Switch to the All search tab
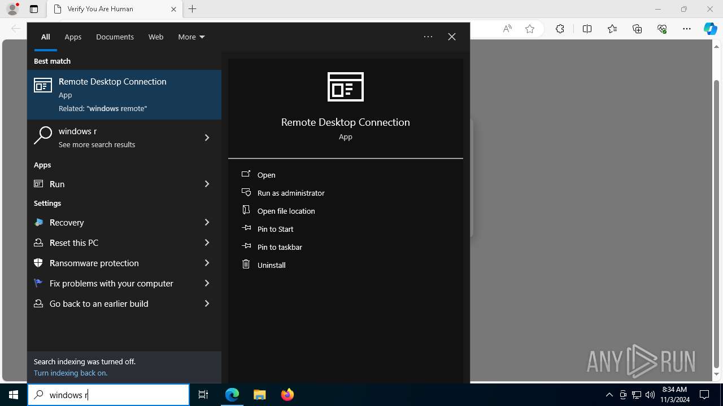The image size is (723, 406). coord(45,37)
